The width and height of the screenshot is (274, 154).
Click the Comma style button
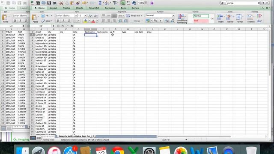click(x=161, y=21)
